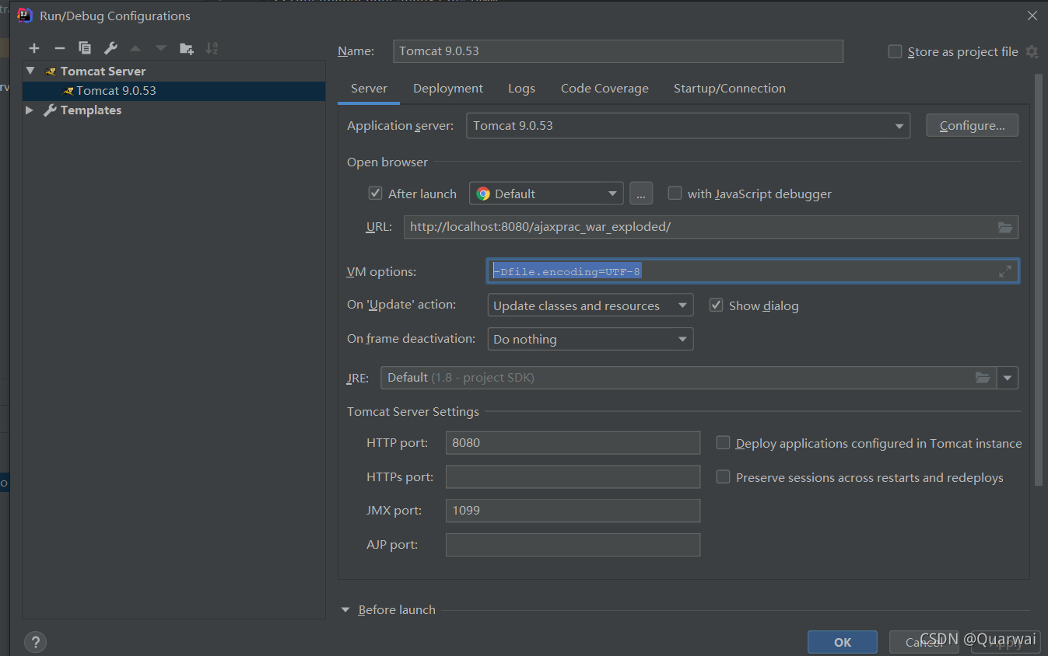Collapse Before launch section

346,610
